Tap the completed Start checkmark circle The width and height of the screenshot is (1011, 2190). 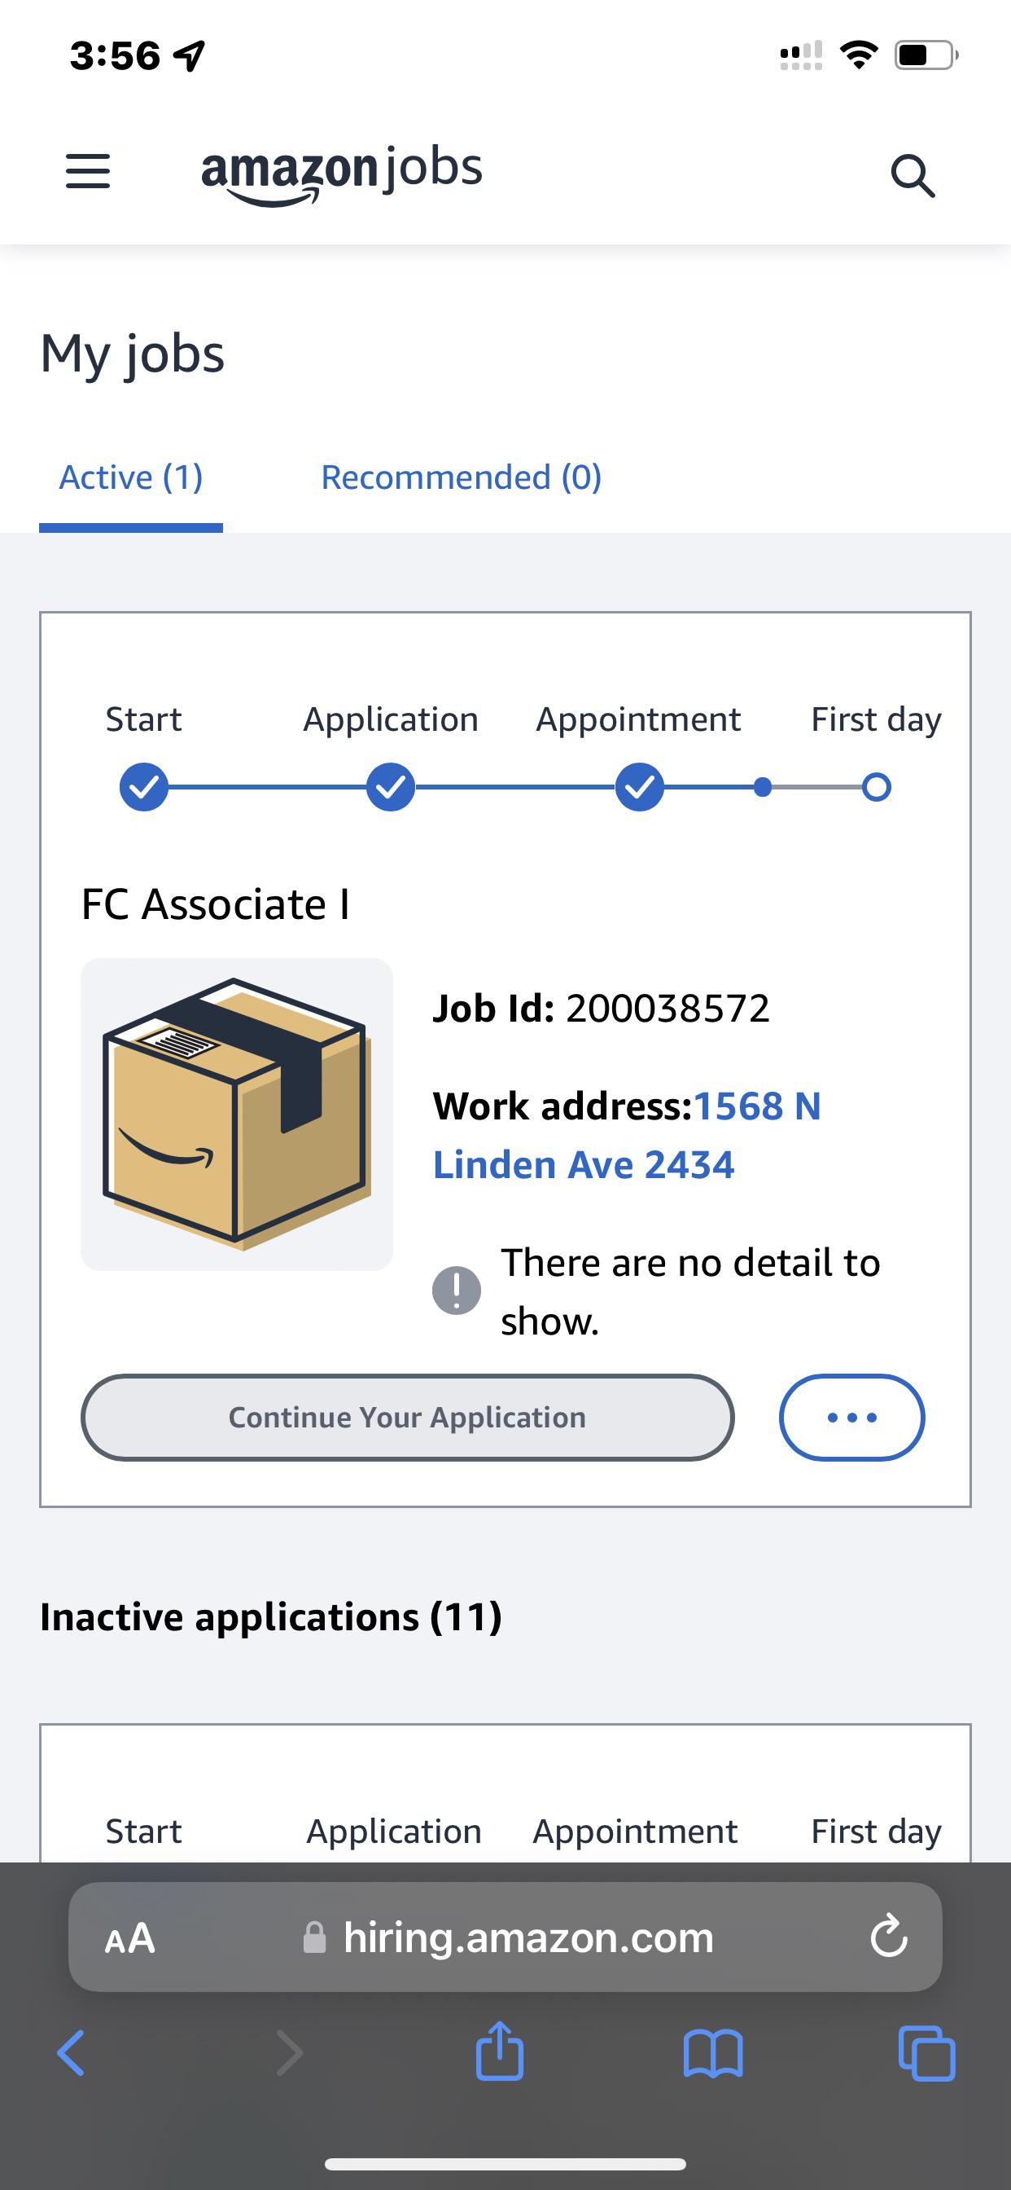pos(142,786)
